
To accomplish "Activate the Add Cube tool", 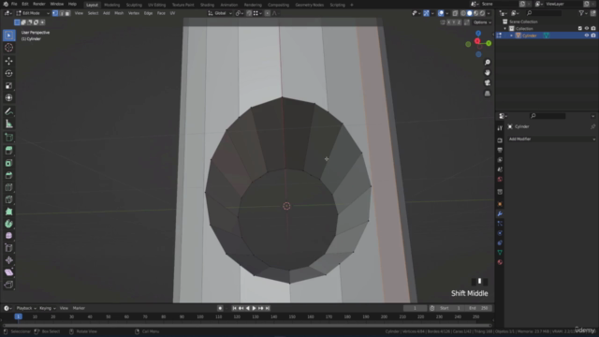I will pyautogui.click(x=8, y=138).
